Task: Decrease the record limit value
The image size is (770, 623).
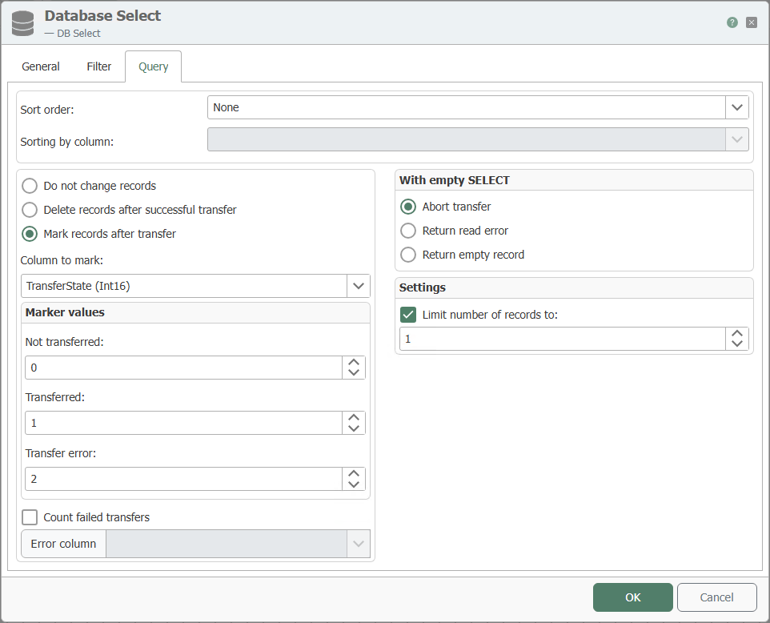Action: (x=736, y=344)
